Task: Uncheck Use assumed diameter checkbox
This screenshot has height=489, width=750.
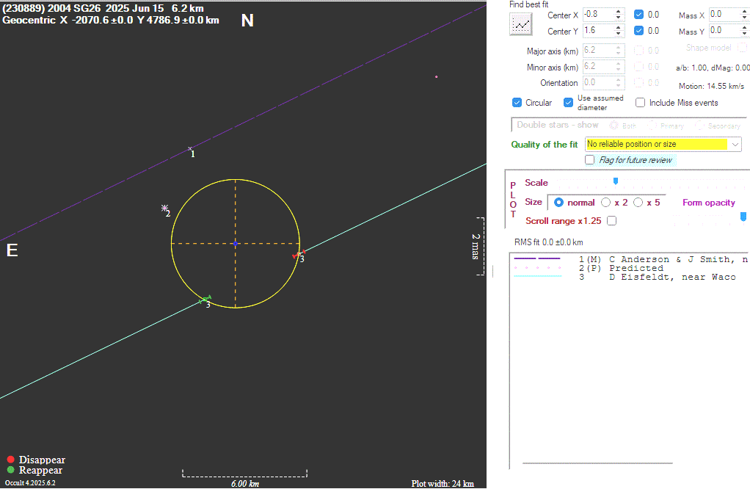Action: [x=568, y=102]
